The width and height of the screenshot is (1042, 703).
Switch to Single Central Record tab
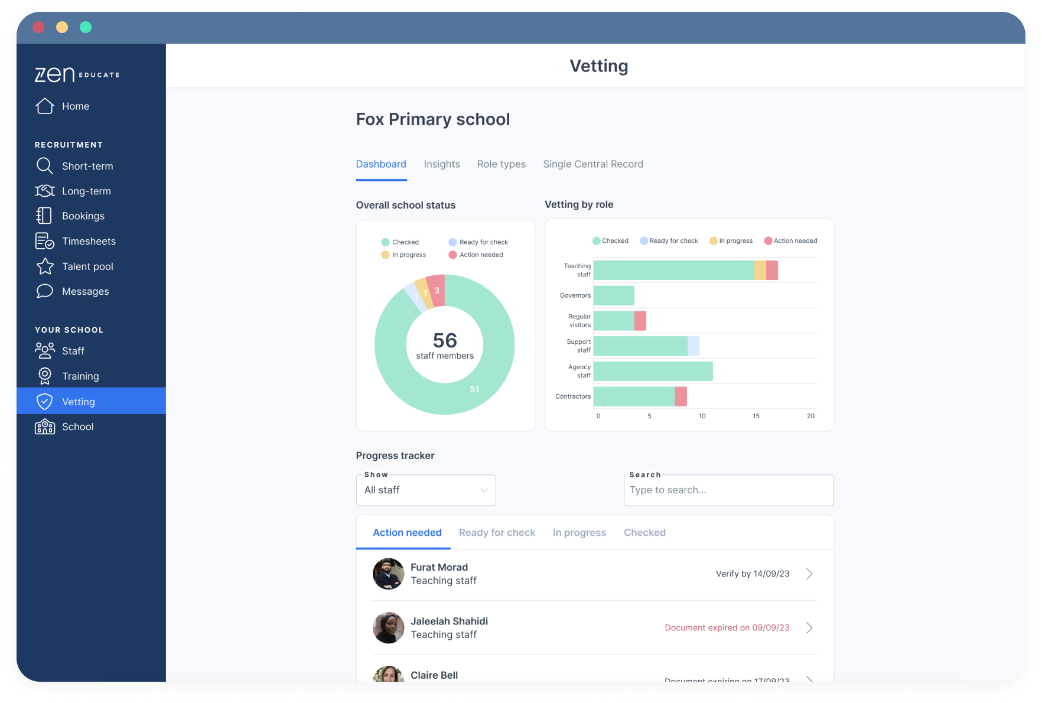click(593, 164)
